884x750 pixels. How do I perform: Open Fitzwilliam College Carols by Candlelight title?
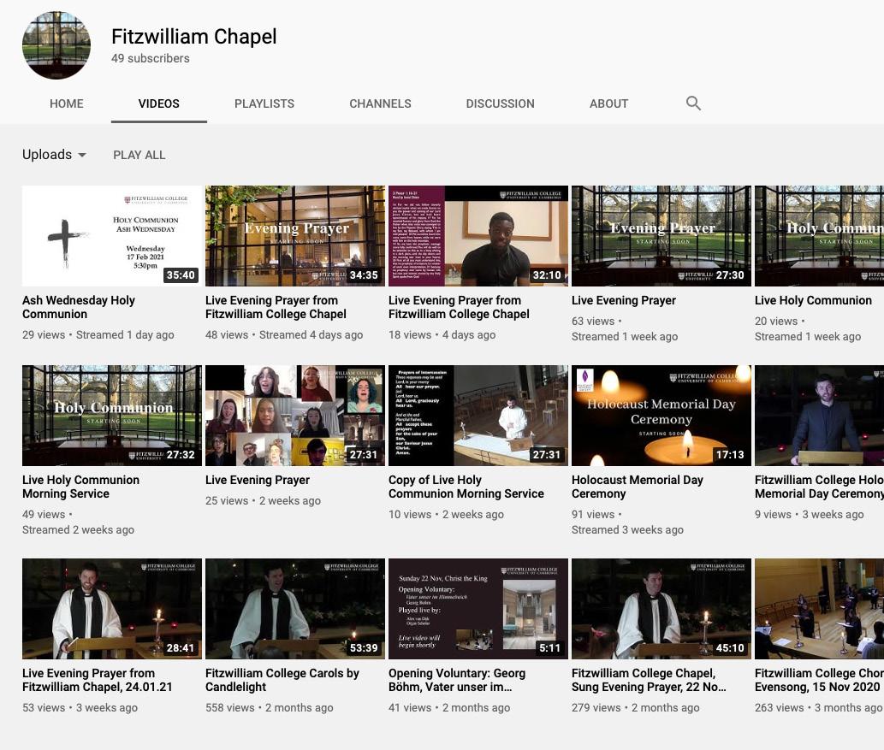tap(282, 680)
